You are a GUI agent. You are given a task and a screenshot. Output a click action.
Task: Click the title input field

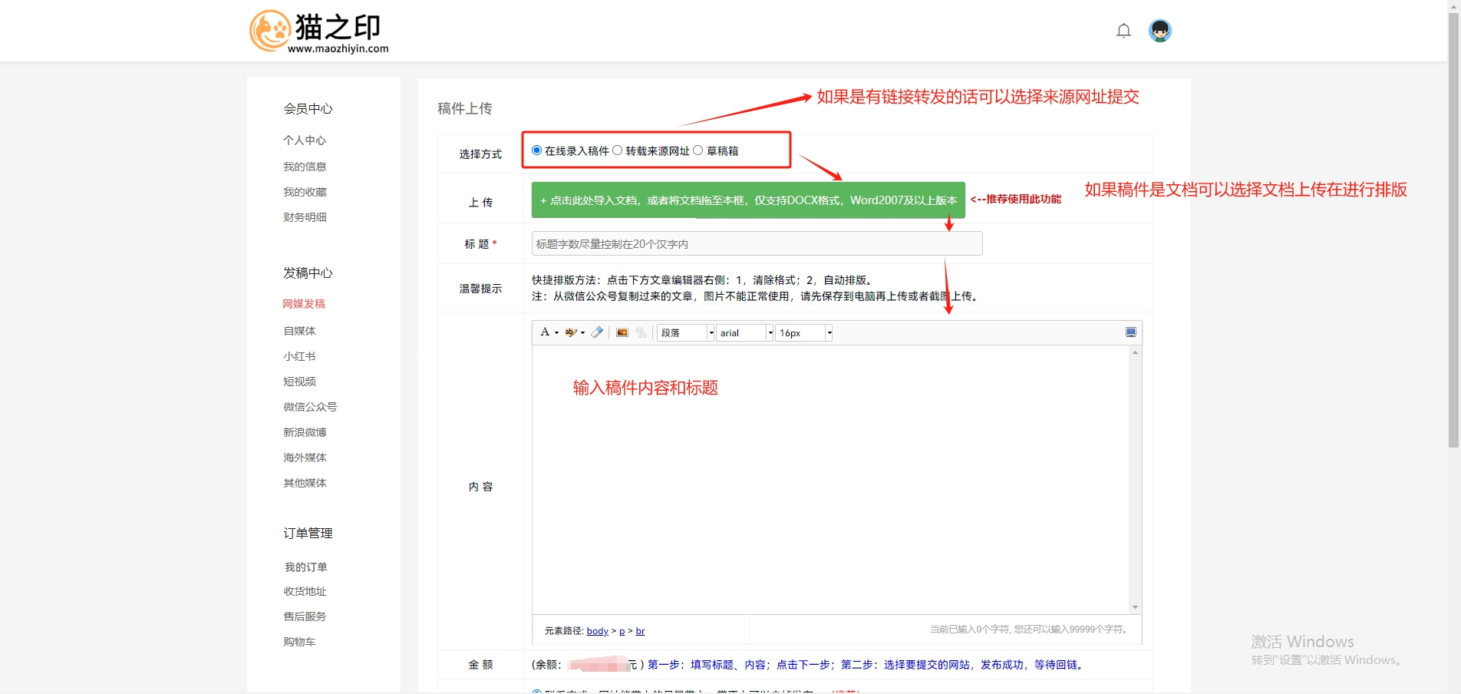[757, 244]
